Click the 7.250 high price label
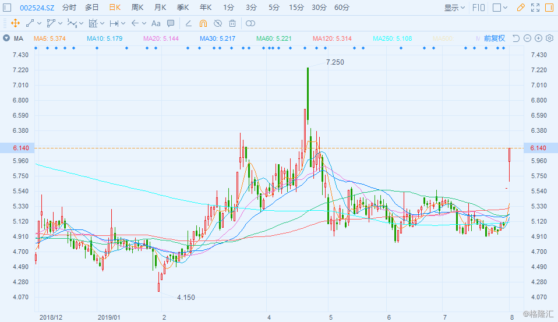The width and height of the screenshot is (558, 322). point(335,62)
